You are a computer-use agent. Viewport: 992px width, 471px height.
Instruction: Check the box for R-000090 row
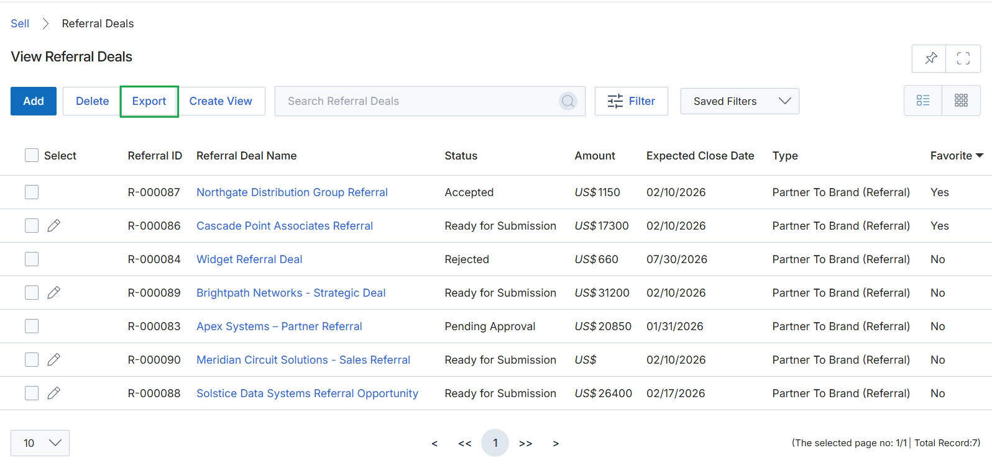tap(32, 360)
